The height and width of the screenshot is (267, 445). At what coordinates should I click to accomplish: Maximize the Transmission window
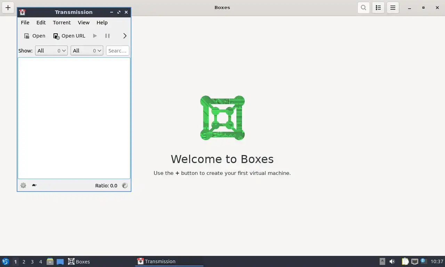[x=119, y=12]
